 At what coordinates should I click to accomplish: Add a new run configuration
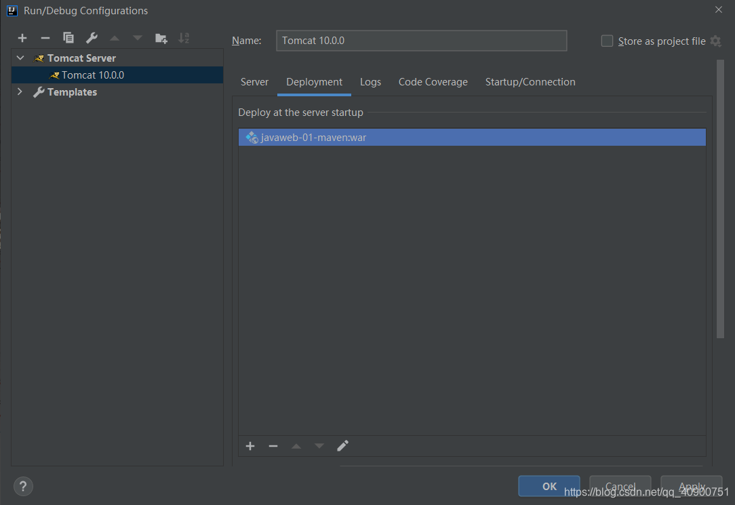[x=22, y=38]
